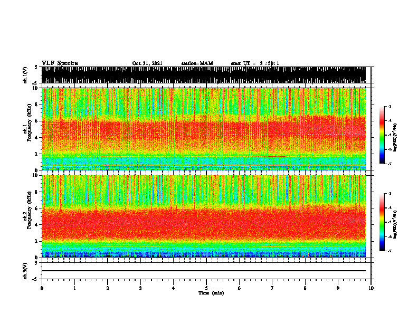Click time axis tick label '8'

point(305,288)
